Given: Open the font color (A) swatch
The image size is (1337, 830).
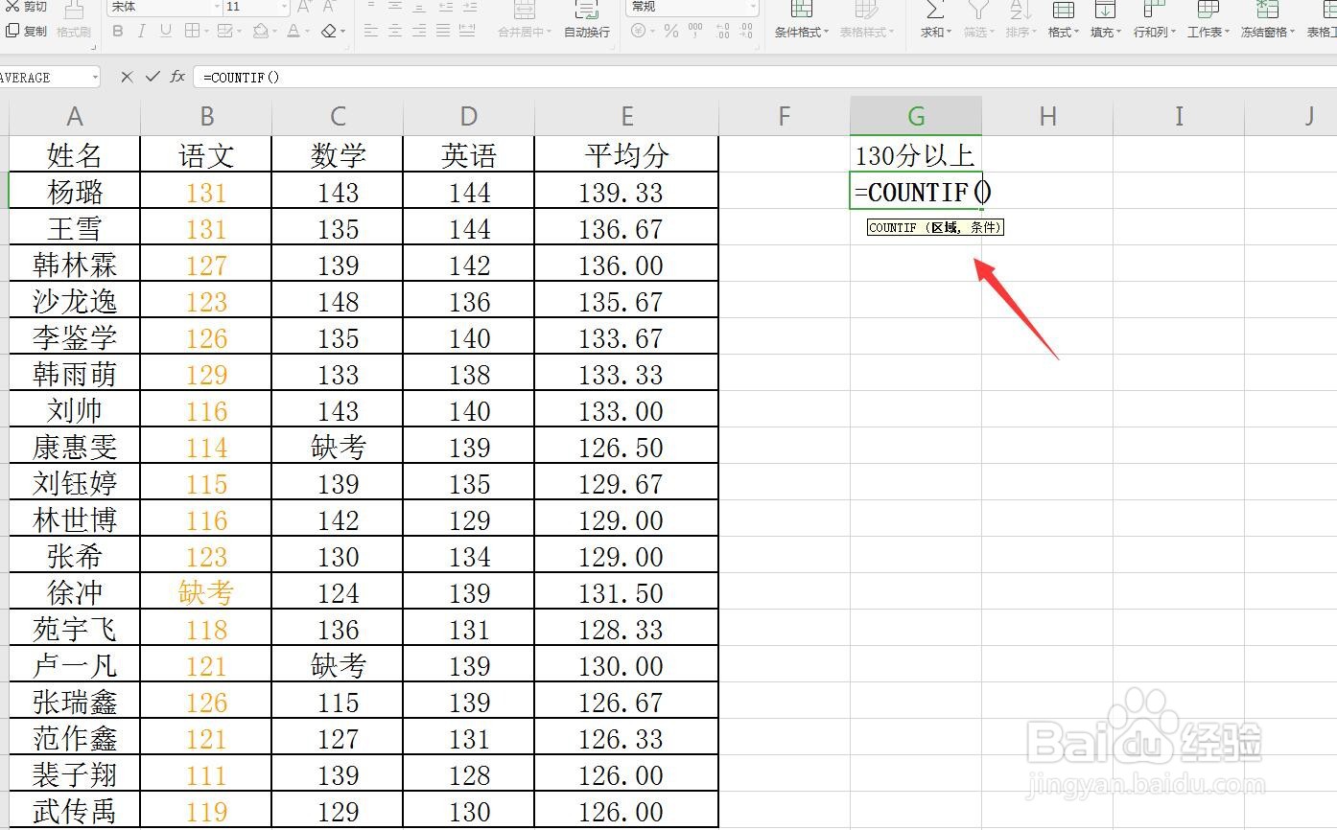Looking at the screenshot, I should pos(293,32).
